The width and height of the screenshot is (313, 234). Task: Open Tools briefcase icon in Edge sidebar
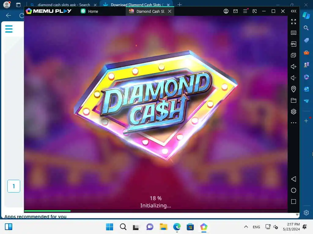pyautogui.click(x=306, y=52)
